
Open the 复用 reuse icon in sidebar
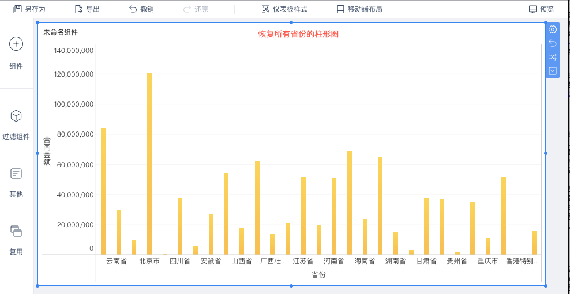16,231
